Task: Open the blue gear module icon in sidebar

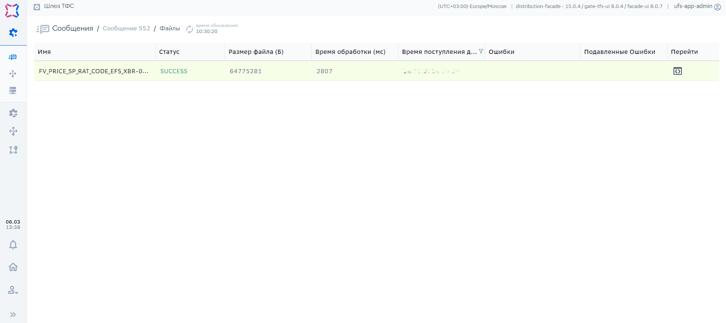Action: 13,33
